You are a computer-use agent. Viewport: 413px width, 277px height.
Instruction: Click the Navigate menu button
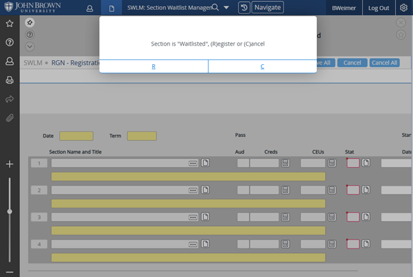coord(267,8)
